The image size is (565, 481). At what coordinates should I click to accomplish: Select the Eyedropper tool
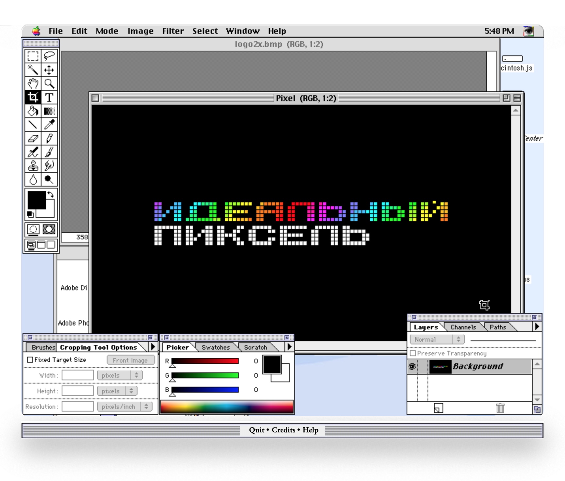[49, 125]
